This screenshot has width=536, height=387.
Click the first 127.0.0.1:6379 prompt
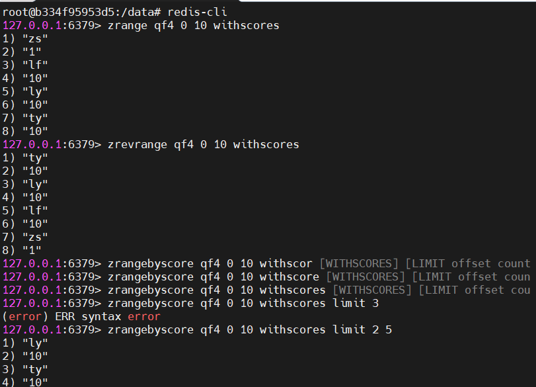click(x=52, y=25)
